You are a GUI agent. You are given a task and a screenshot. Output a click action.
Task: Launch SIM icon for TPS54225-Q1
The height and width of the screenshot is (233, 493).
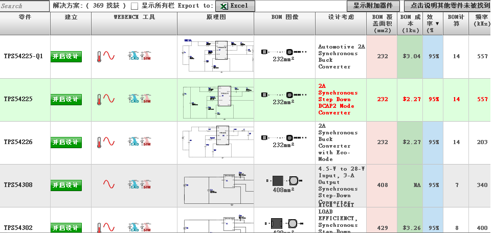pyautogui.click(x=146, y=56)
